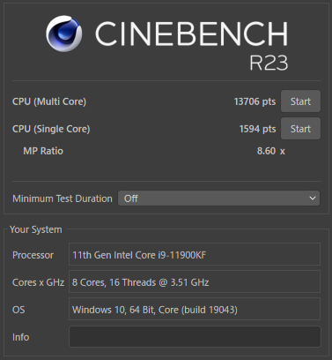Click the Cinebench sphere logo icon

pos(64,34)
